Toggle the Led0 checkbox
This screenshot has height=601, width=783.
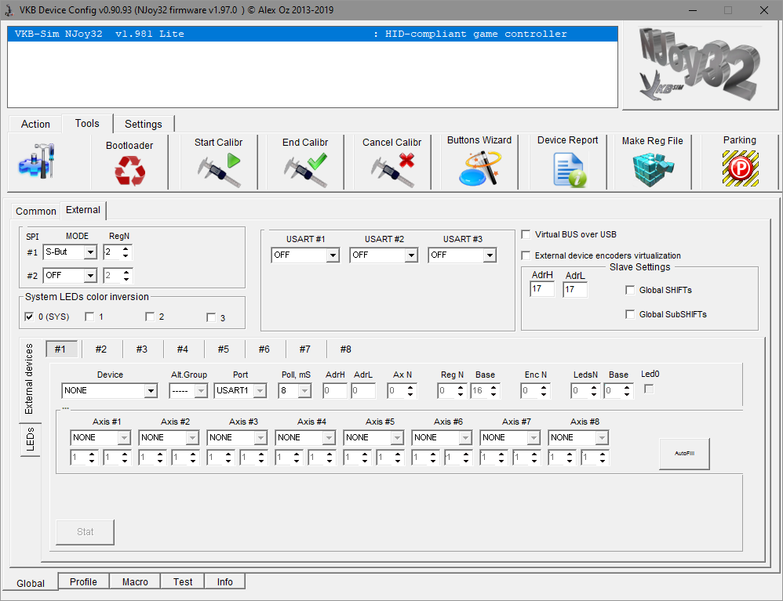[649, 389]
